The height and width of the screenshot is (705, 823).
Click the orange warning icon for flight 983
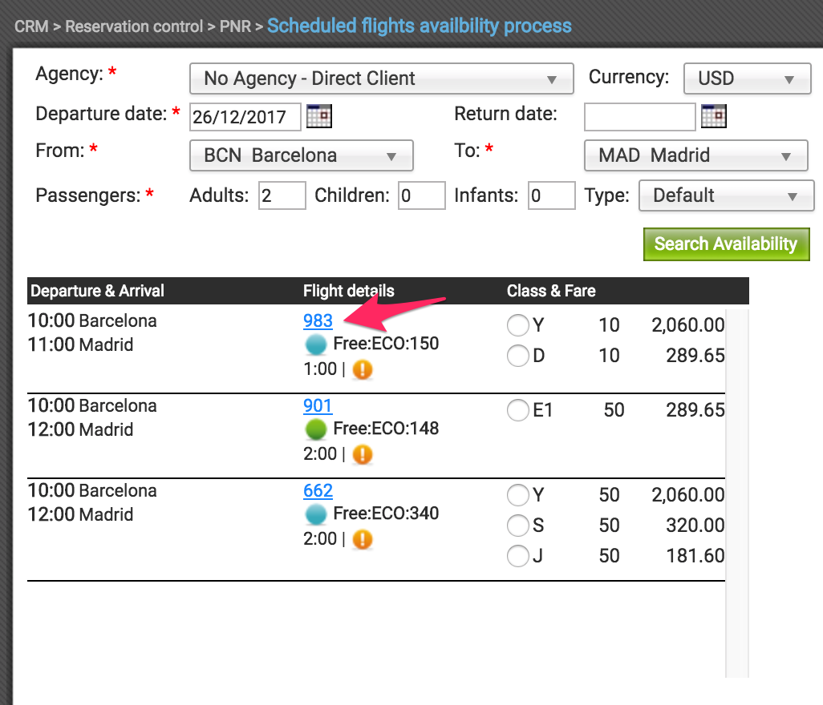click(362, 369)
